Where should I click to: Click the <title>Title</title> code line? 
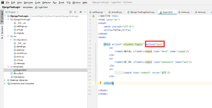click(x=117, y=30)
